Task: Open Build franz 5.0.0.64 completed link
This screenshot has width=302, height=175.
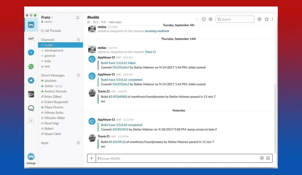Action: click(x=121, y=125)
